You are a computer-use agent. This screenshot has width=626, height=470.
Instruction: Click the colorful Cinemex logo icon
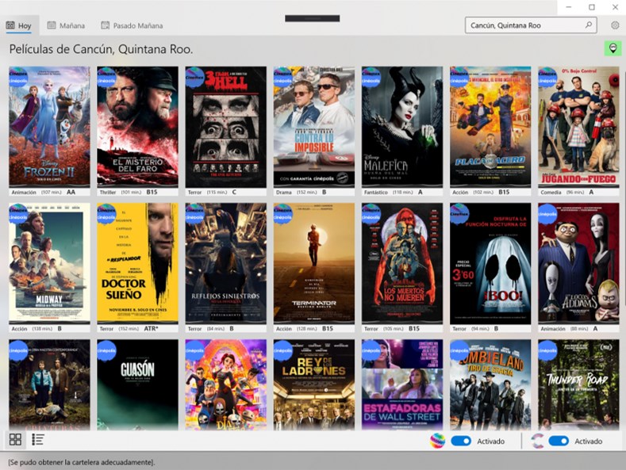point(437,441)
